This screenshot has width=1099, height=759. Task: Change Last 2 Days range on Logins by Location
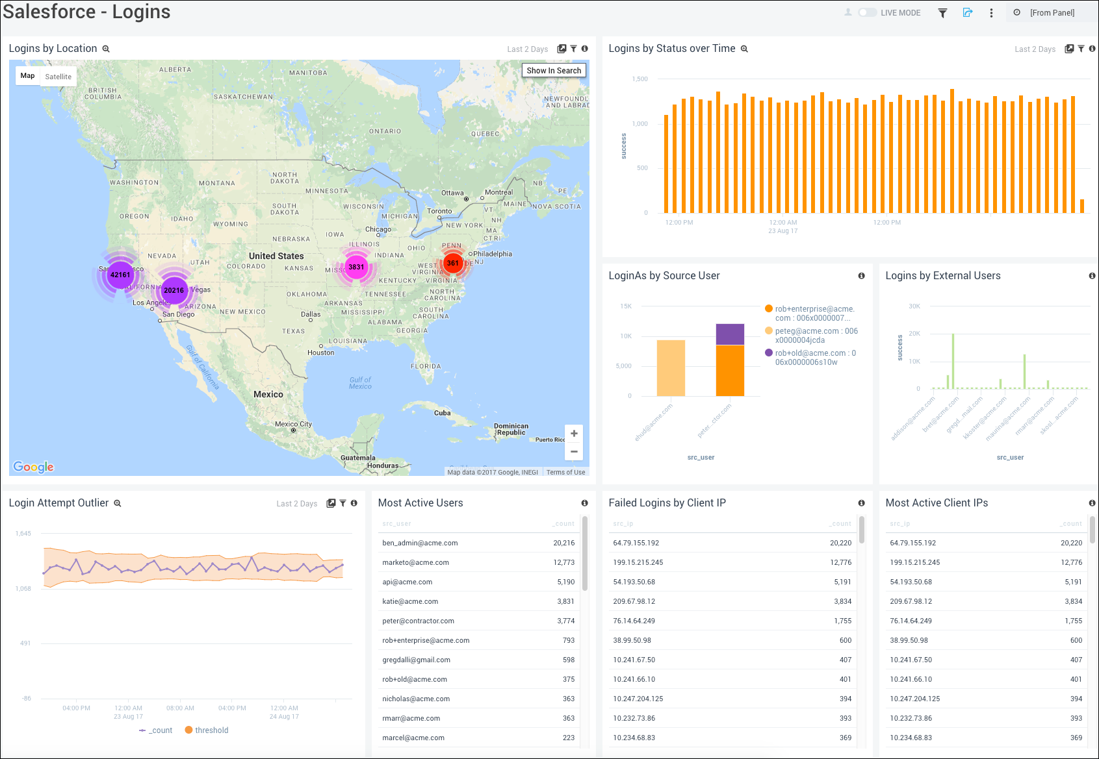(528, 49)
